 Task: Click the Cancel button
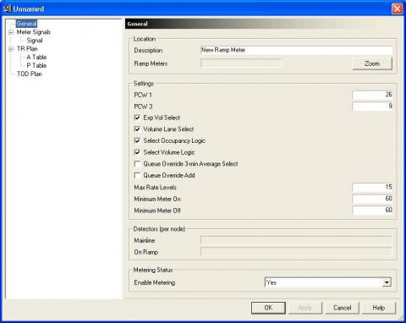[x=343, y=308]
